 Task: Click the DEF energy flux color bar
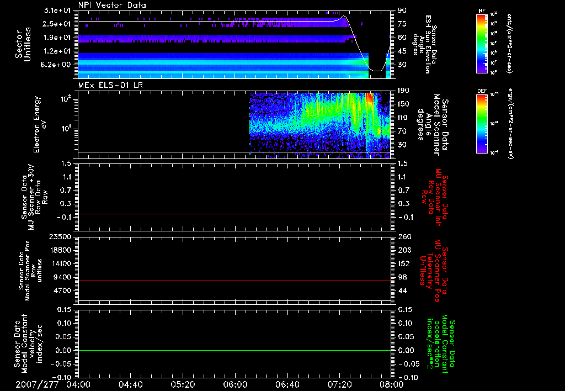coord(482,124)
